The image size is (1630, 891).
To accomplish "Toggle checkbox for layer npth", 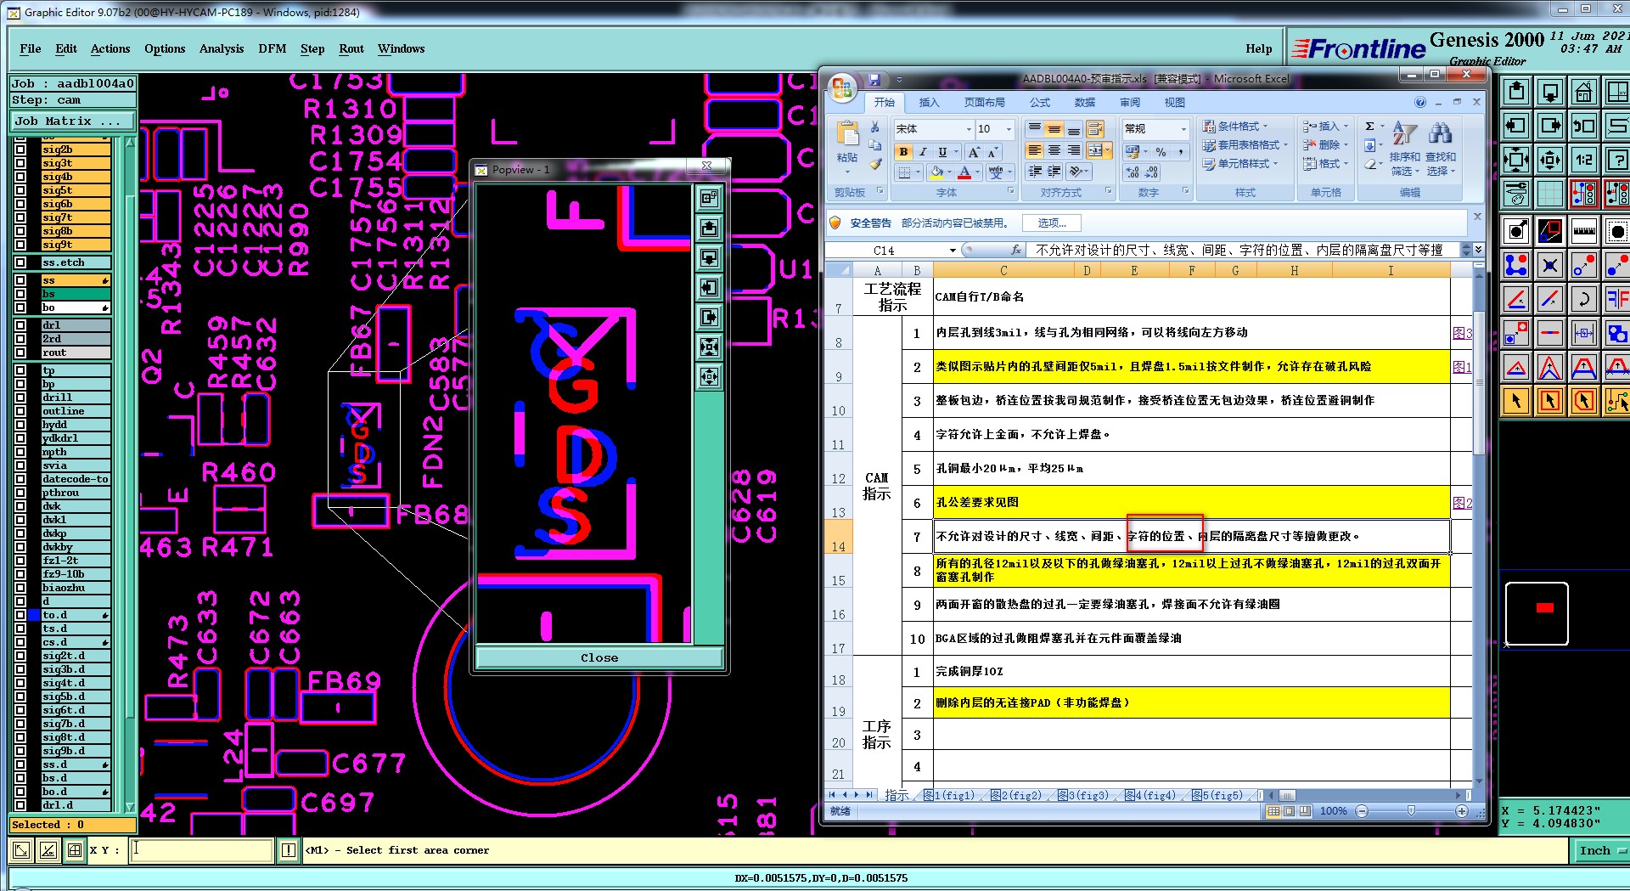I will pyautogui.click(x=20, y=452).
